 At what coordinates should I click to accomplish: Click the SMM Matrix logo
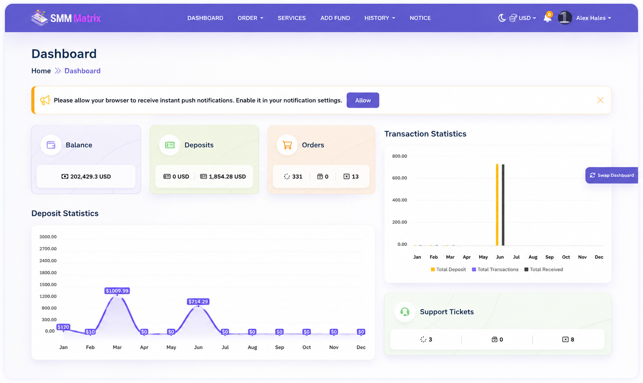[66, 18]
